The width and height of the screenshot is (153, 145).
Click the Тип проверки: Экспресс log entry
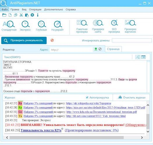coord(36,120)
